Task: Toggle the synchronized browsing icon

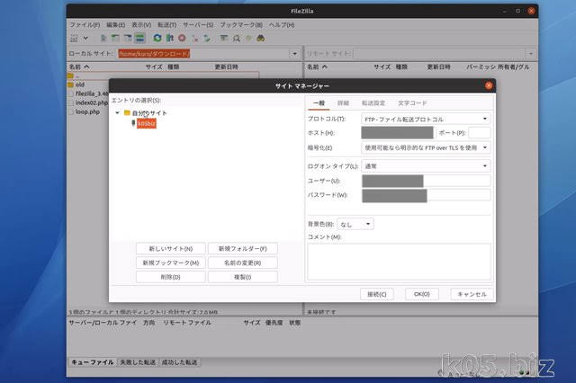Action: point(248,38)
